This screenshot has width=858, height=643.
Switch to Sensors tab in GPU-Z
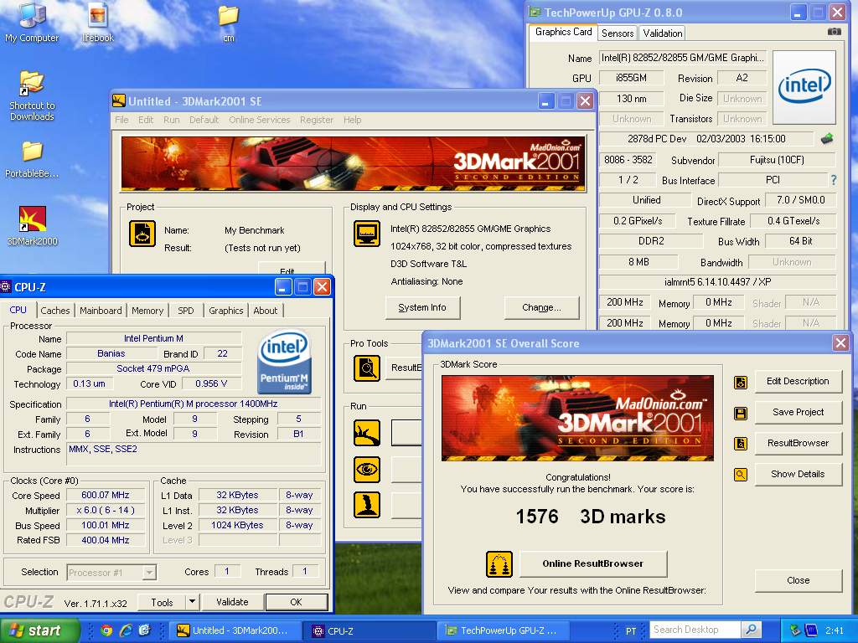(618, 33)
